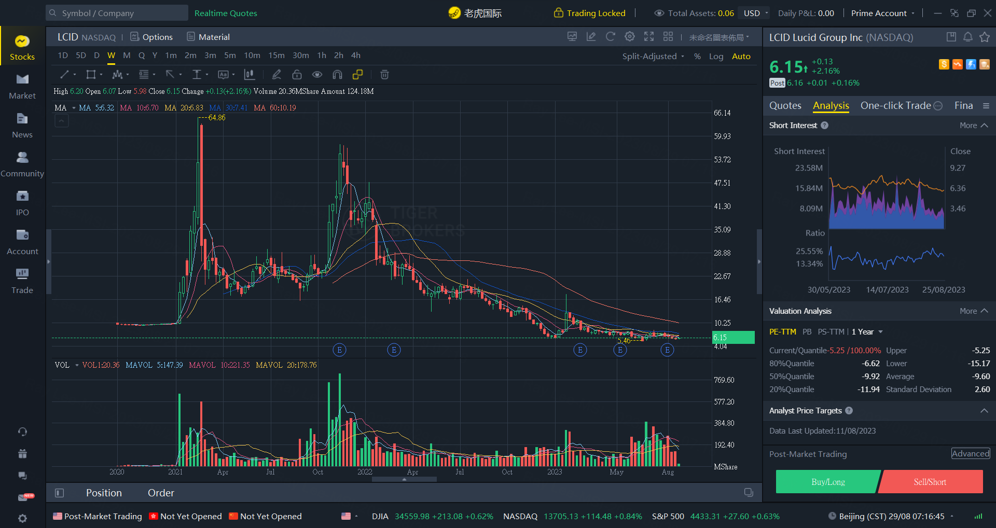The width and height of the screenshot is (996, 528).
Task: Click the alert bell icon for LCID
Action: (x=968, y=37)
